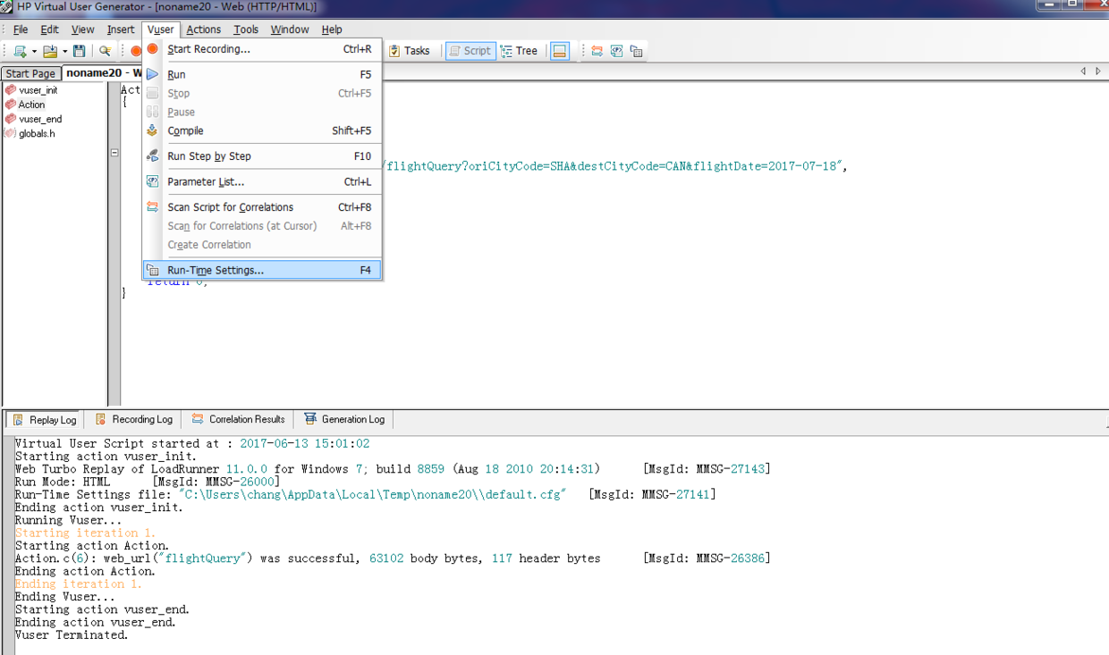Click the New Script toolbar icon
Screen dimensions: 1109x655
click(20, 51)
